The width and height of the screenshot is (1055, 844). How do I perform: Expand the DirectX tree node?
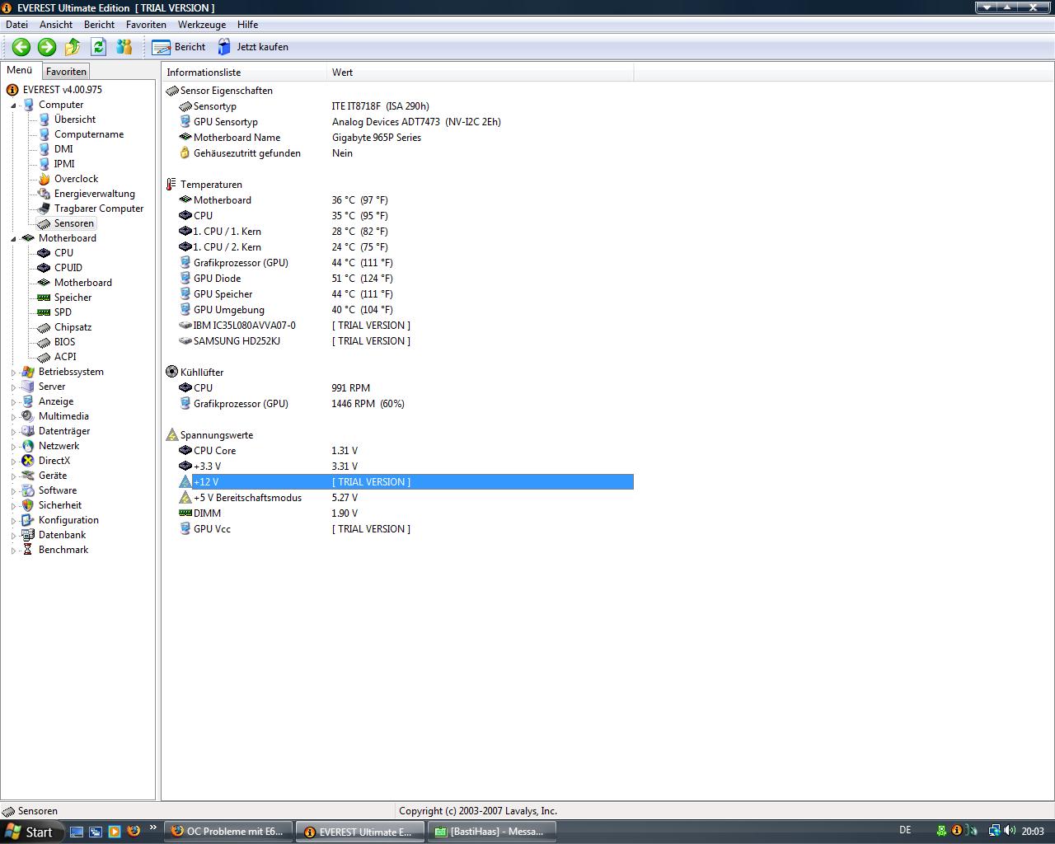click(13, 462)
